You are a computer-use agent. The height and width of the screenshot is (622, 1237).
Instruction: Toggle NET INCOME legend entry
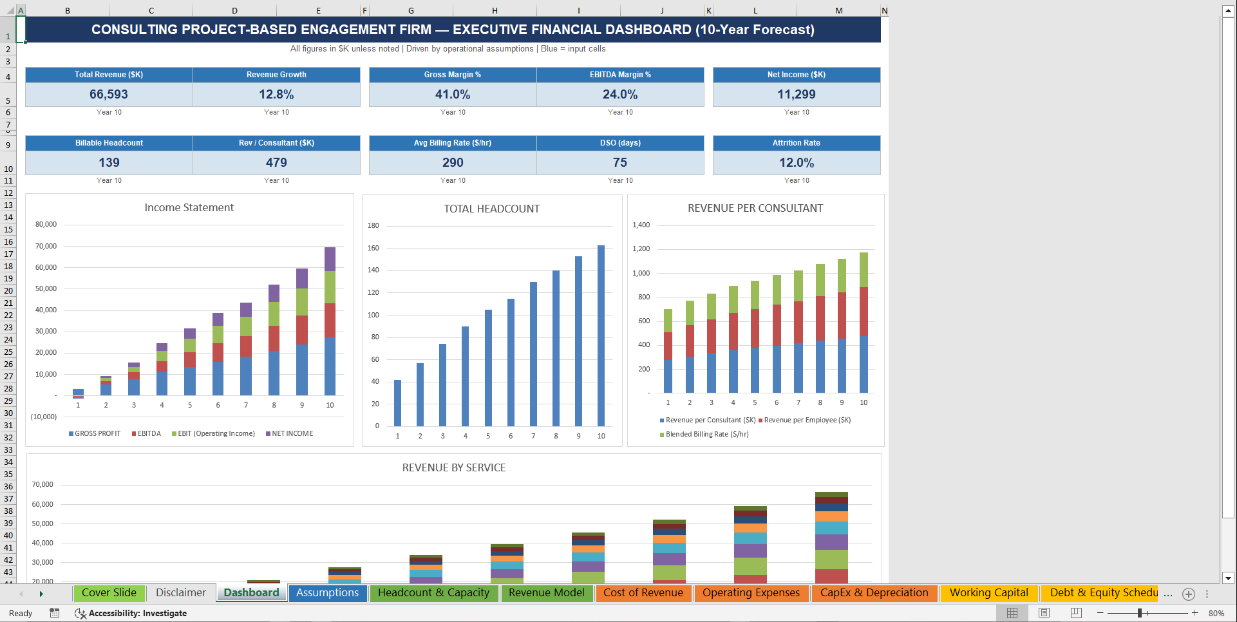(290, 433)
